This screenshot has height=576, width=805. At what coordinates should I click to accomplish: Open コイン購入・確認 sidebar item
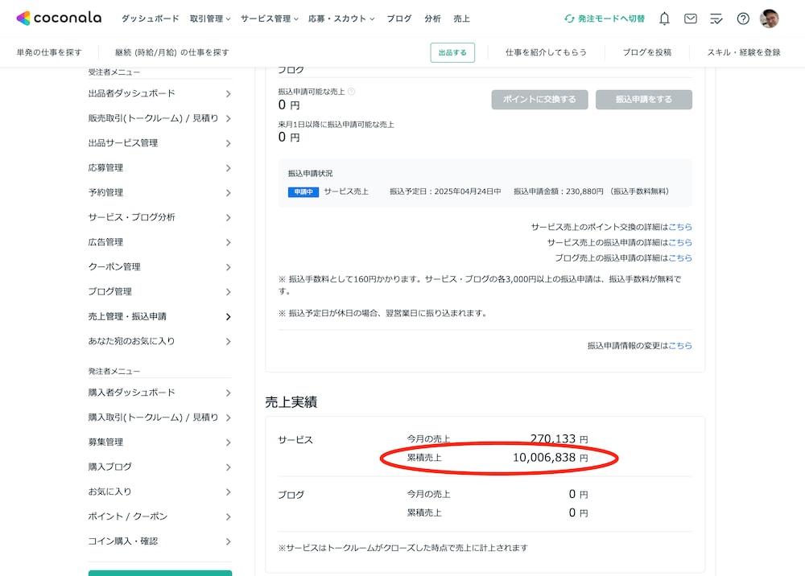click(159, 541)
